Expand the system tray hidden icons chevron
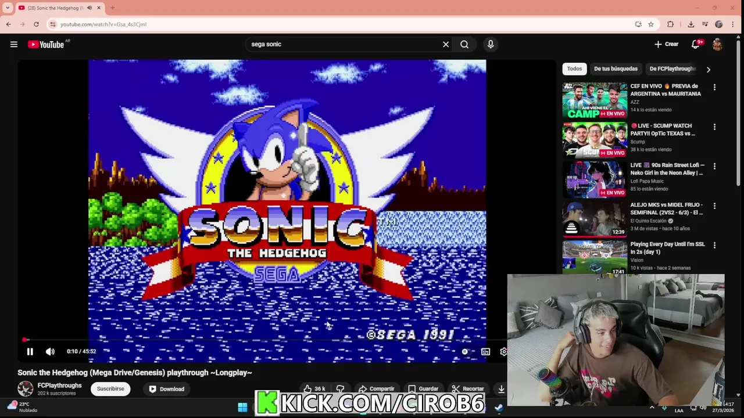The image size is (744, 418). pos(652,407)
